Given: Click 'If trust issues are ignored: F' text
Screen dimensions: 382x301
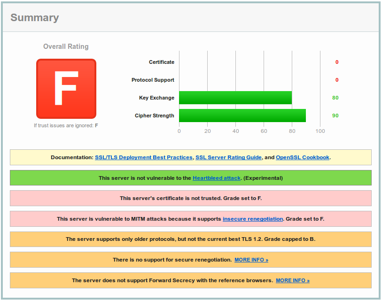Looking at the screenshot, I should point(66,125).
